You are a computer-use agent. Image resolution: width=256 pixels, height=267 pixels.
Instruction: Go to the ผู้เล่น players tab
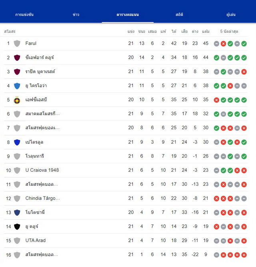click(231, 14)
